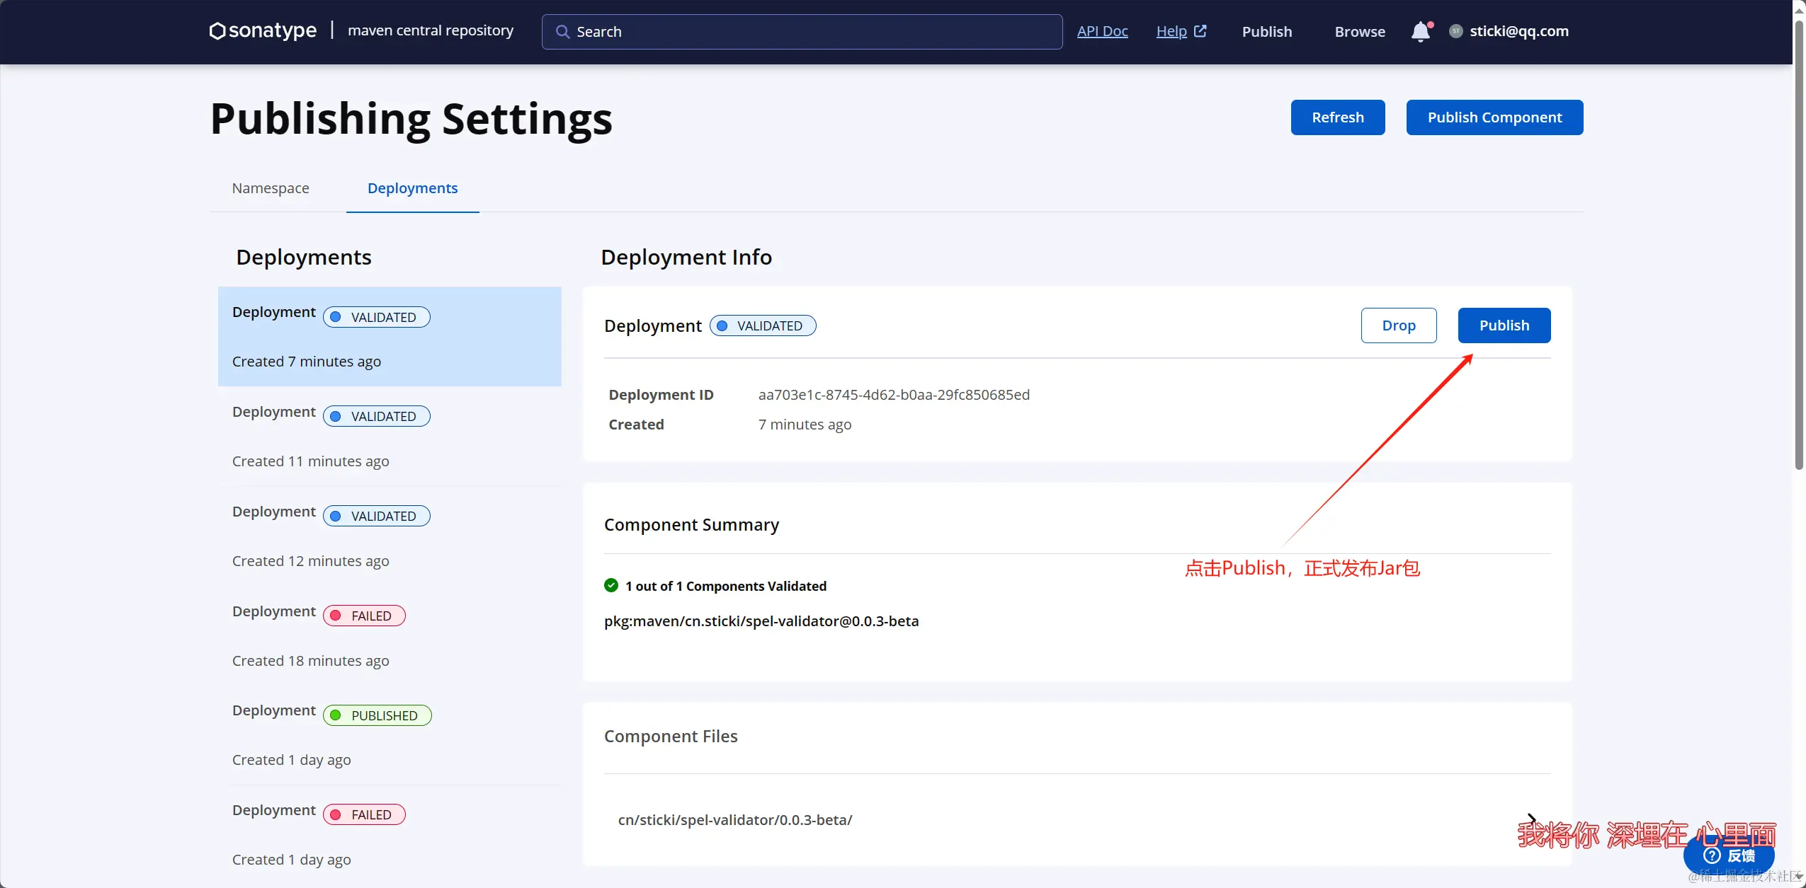Switch to the Namespace tab
This screenshot has height=888, width=1806.
click(x=271, y=188)
